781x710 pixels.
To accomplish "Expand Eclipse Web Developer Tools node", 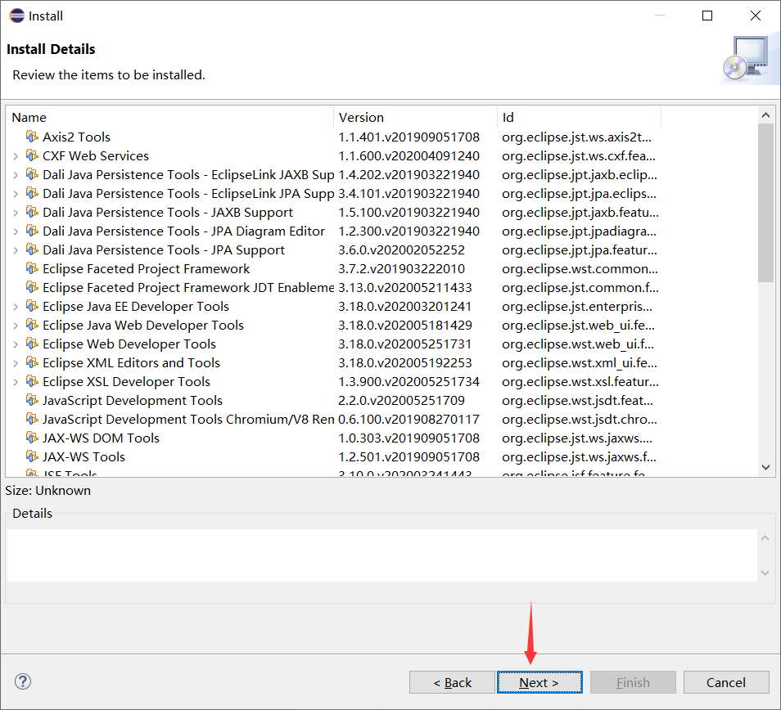I will [x=16, y=344].
